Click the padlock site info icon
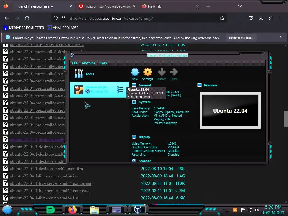The height and width of the screenshot is (216, 288). pos(64,18)
